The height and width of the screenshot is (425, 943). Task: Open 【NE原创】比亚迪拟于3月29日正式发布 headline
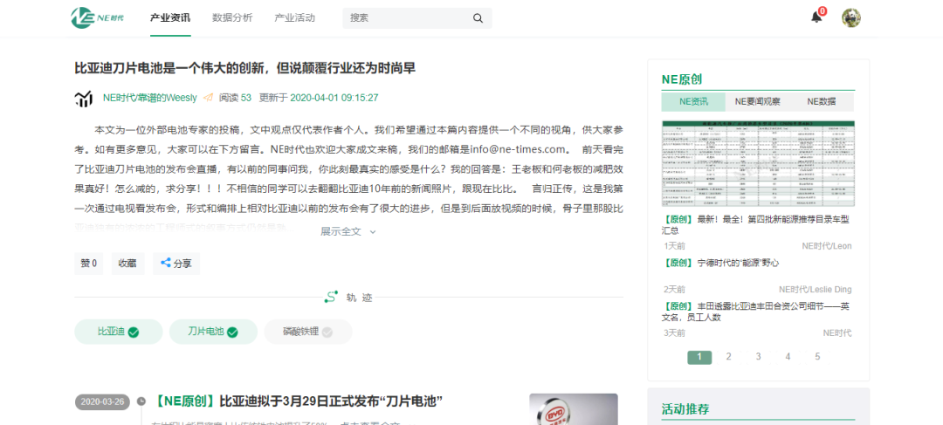click(x=299, y=401)
